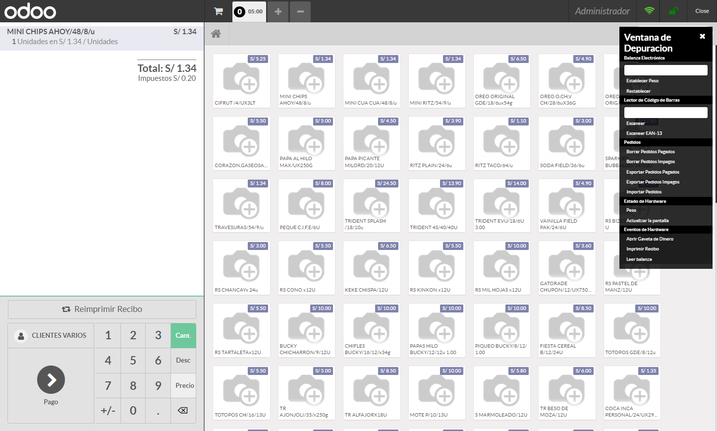Click Reimprimir Recibo button

click(102, 309)
